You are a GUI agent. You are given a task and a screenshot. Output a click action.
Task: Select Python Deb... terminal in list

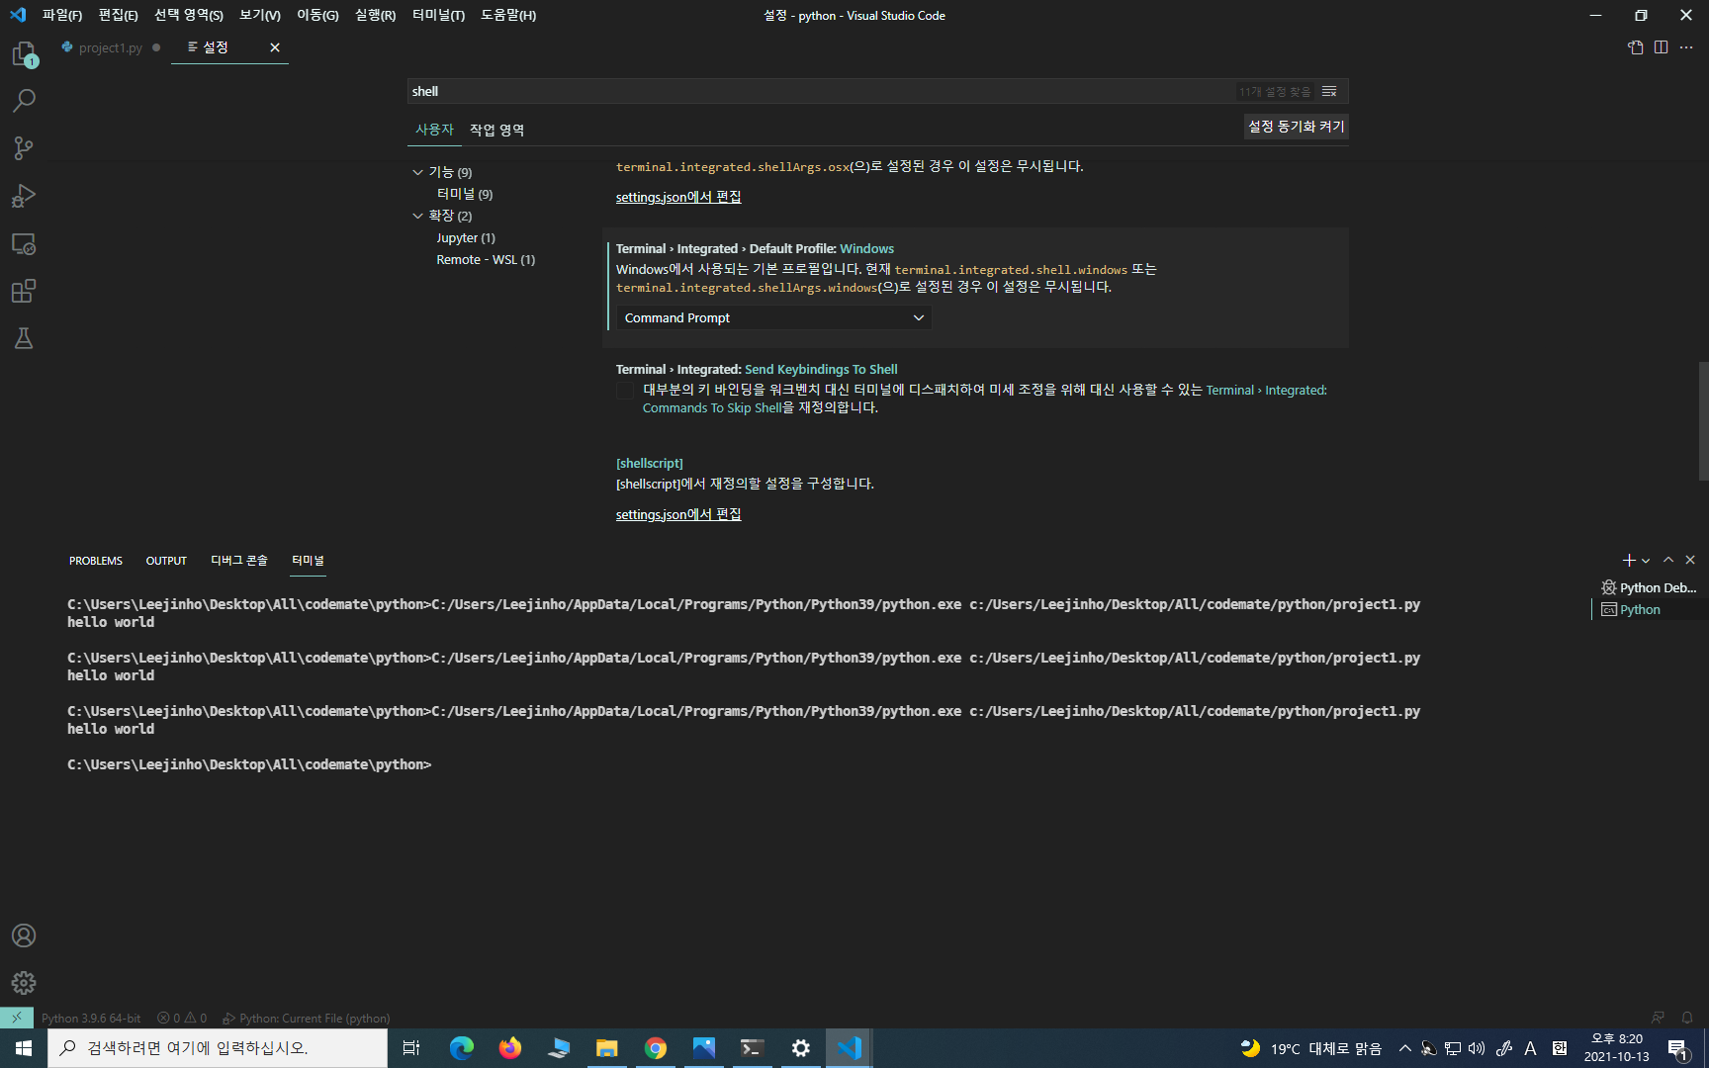point(1649,587)
